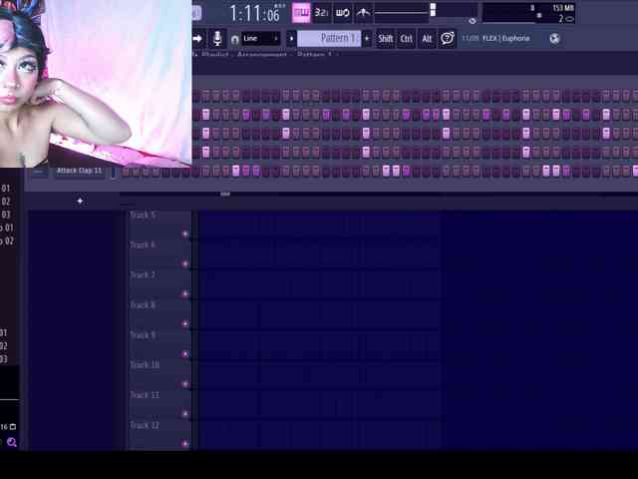Image resolution: width=638 pixels, height=479 pixels.
Task: Click the tempo tapper curve icon
Action: click(363, 13)
